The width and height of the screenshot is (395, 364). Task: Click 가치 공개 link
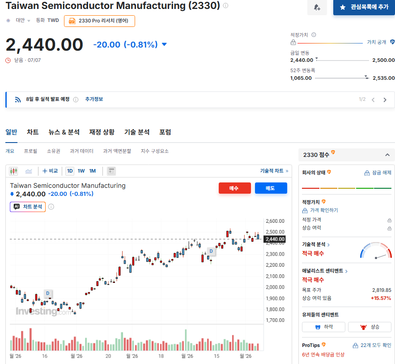pyautogui.click(x=376, y=42)
